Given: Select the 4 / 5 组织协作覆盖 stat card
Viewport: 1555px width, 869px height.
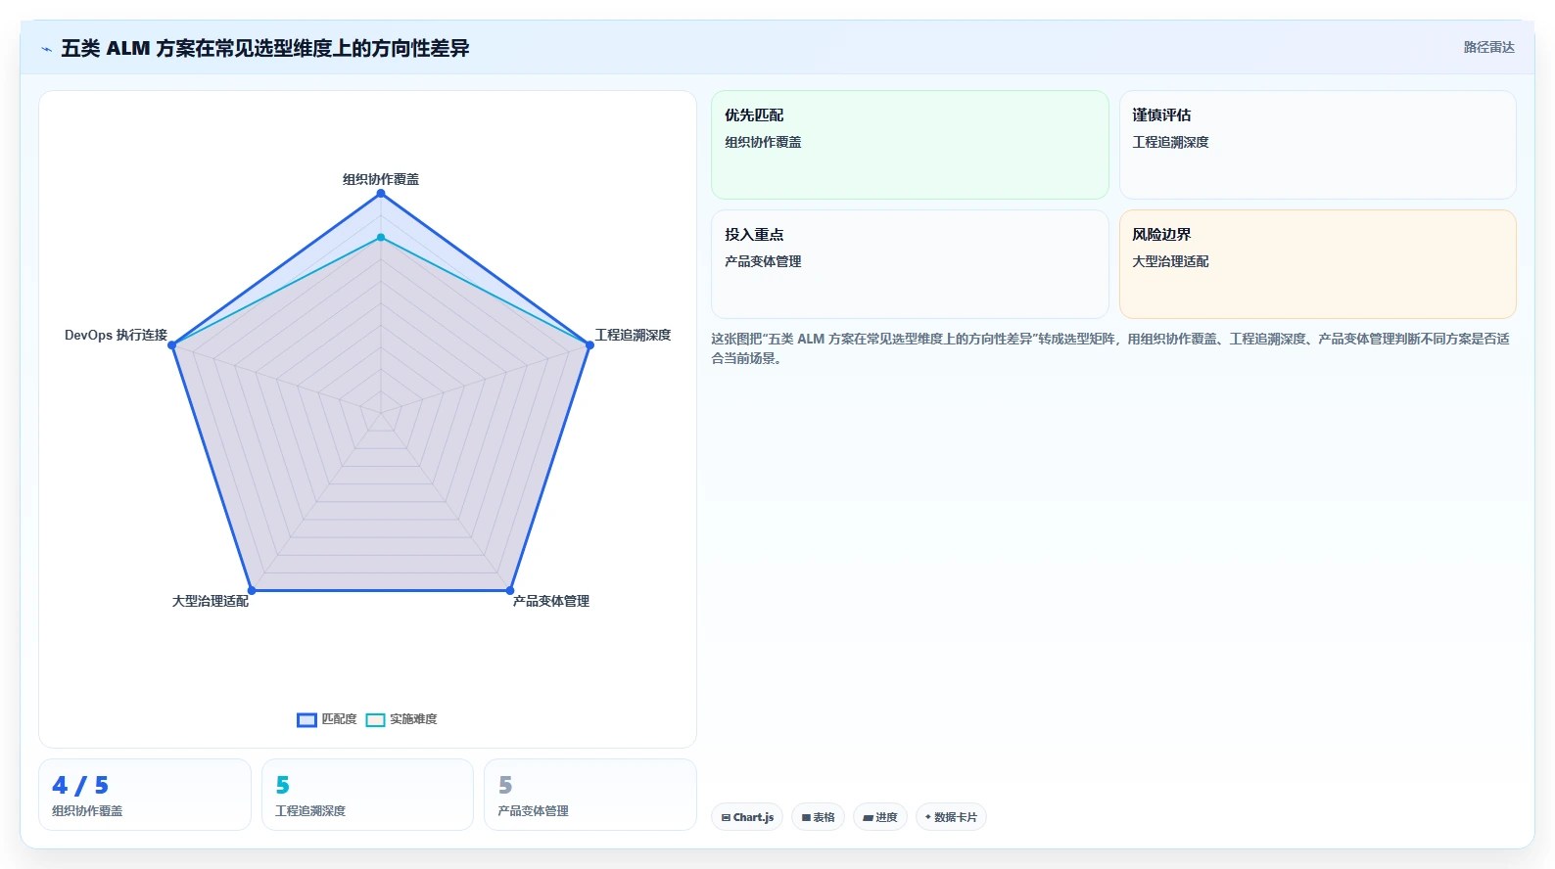Looking at the screenshot, I should (x=145, y=795).
